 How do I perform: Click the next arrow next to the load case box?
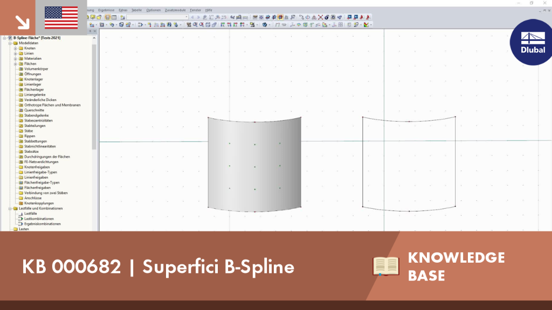point(198,17)
